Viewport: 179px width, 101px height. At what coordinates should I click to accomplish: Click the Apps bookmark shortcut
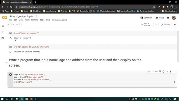point(5,11)
